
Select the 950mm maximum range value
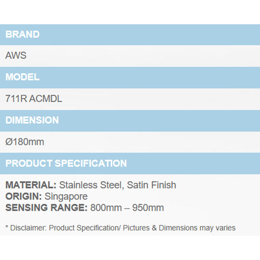point(149,208)
